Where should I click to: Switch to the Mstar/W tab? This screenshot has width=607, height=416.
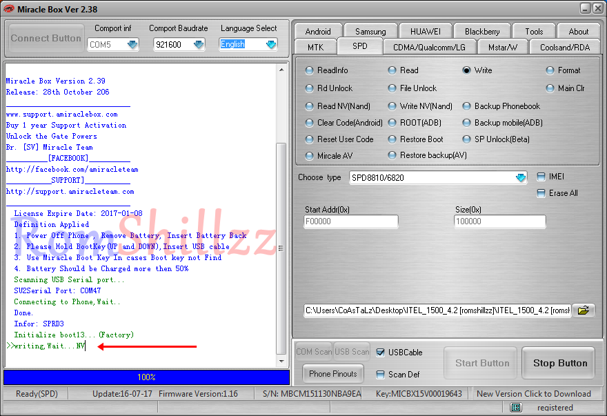[x=502, y=47]
